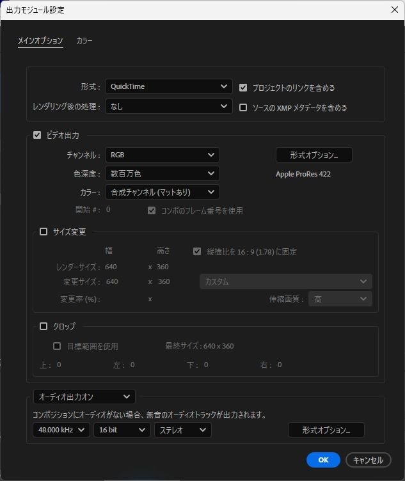Screen dimensions: 405x481
Task: Enable the サイズ変更 checkbox
Action: coord(44,232)
